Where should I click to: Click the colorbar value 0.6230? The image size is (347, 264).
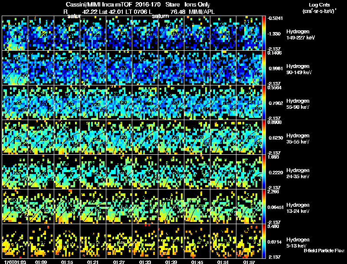(x=275, y=138)
